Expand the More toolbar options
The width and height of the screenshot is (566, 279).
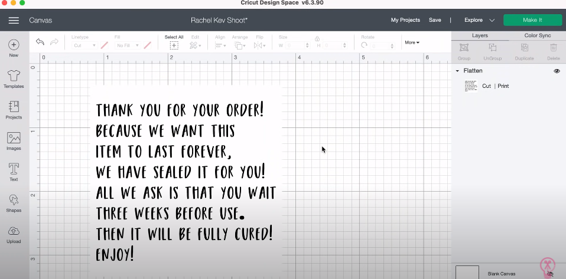pos(412,42)
